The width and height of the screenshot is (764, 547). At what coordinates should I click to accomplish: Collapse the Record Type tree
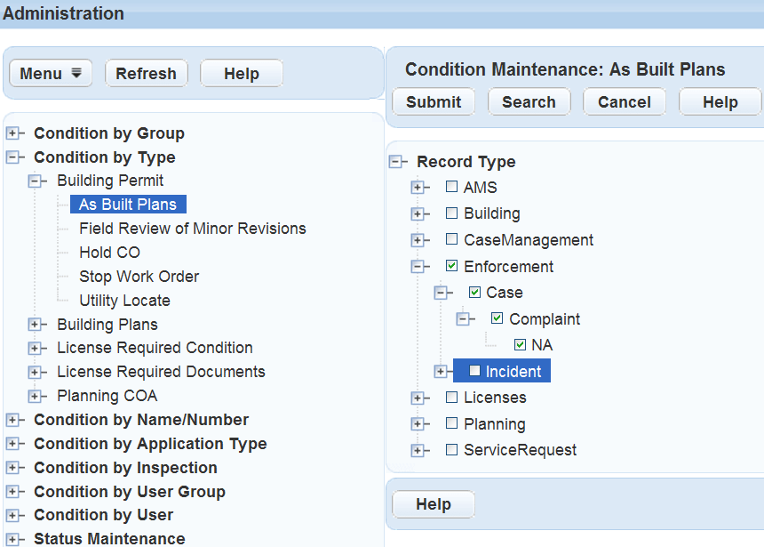(x=396, y=162)
